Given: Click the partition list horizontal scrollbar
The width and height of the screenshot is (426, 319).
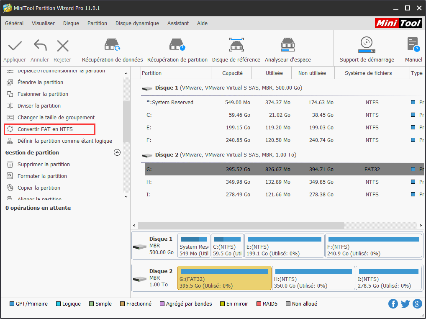Looking at the screenshot, I should [241, 225].
